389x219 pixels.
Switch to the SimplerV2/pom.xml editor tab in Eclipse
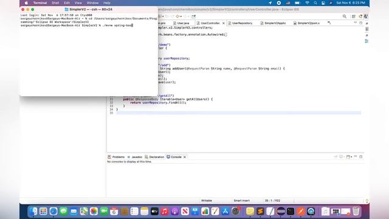pyautogui.click(x=306, y=23)
